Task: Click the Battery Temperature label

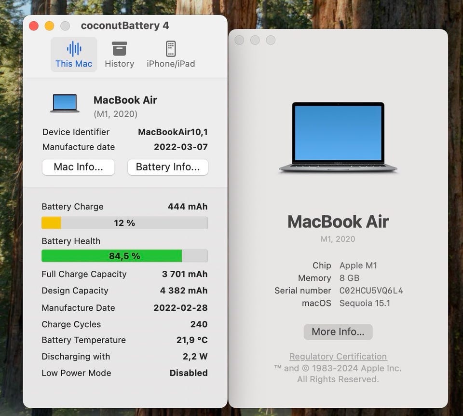Action: [x=83, y=340]
